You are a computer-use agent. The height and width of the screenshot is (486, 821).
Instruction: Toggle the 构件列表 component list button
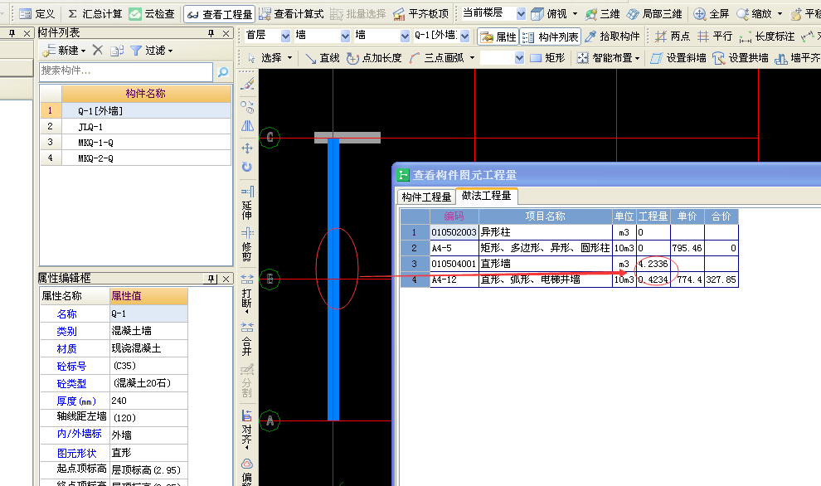(551, 36)
